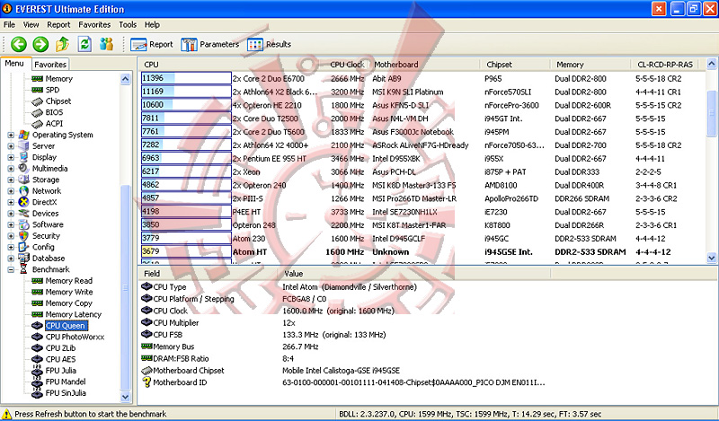Open the Report toolbar button
Screen dimensions: 719x421
[152, 45]
